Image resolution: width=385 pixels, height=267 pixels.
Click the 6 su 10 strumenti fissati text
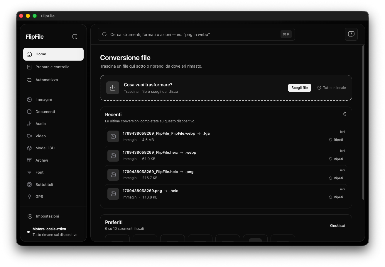coord(124,229)
